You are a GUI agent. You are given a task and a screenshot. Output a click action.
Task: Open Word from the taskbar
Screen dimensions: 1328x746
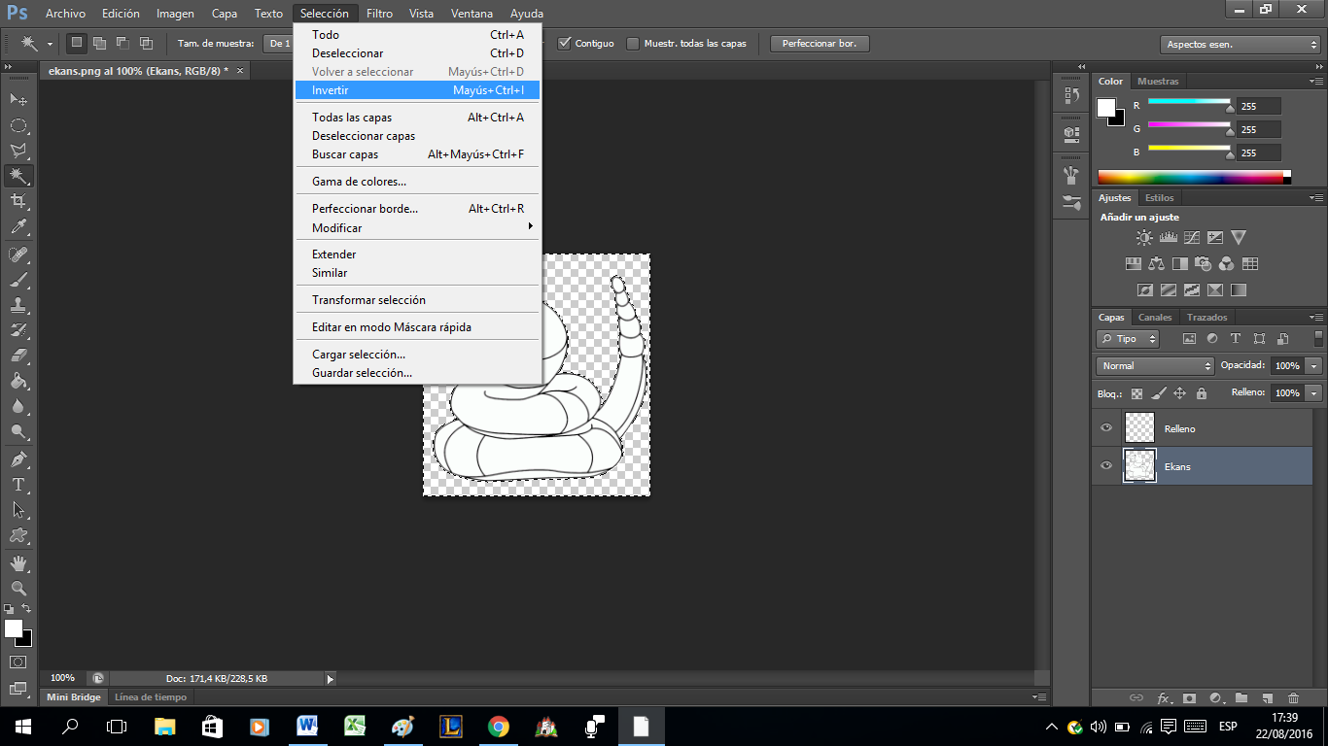pos(308,727)
